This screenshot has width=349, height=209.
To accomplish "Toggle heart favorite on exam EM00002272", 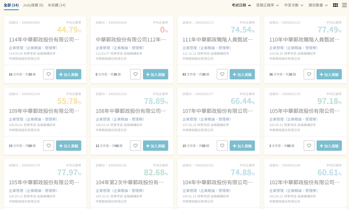I will point(222,74).
